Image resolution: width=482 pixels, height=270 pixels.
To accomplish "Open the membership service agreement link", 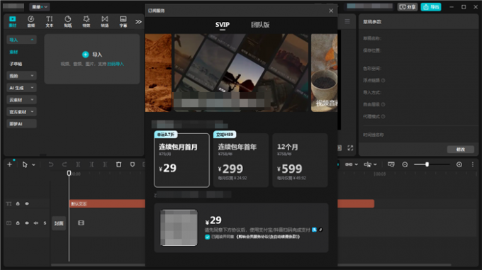I will [268, 237].
